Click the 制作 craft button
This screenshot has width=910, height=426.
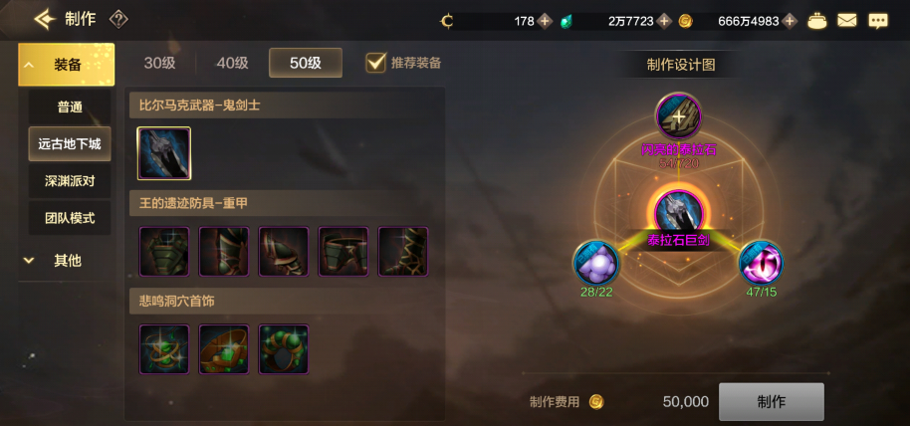point(772,402)
